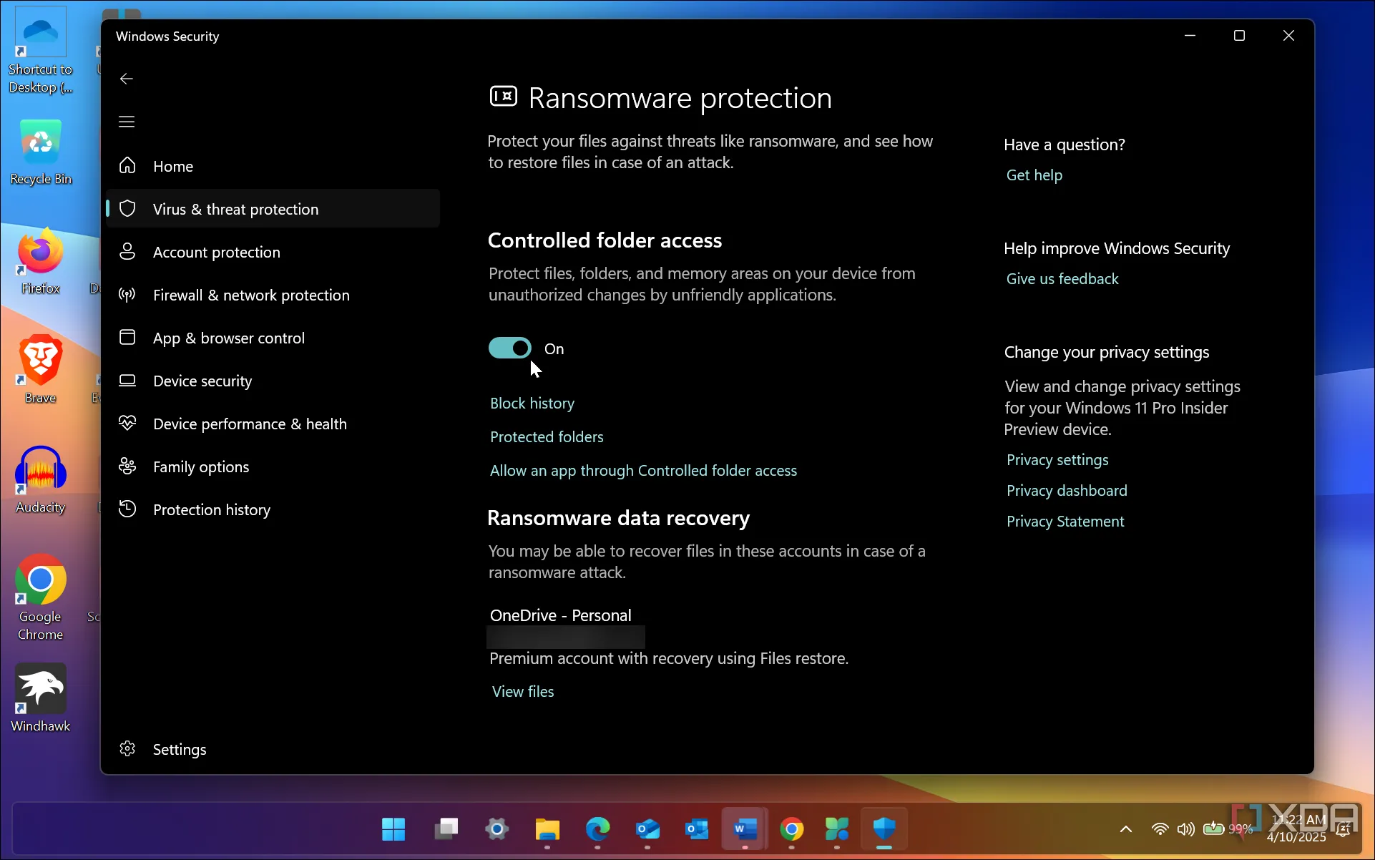Click Allow an app through Controlled folder access
Viewport: 1375px width, 860px height.
tap(642, 471)
